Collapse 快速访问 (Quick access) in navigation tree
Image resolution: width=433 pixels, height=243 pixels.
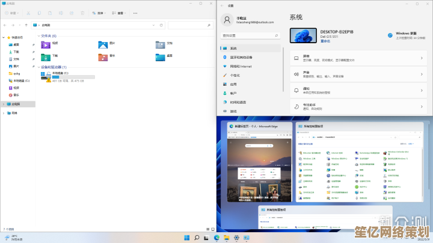(x=3, y=38)
